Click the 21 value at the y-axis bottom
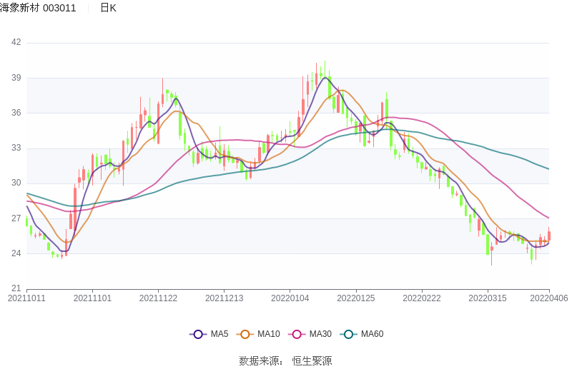This screenshot has width=572, height=369. (x=16, y=288)
